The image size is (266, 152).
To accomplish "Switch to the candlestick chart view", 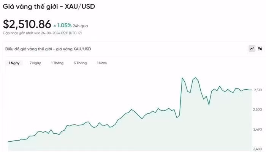I will click(260, 48).
